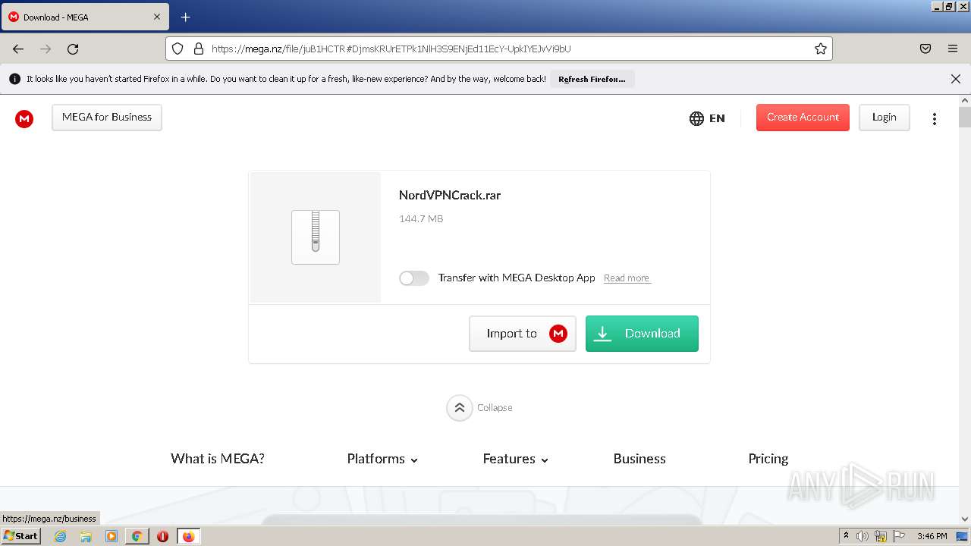Click the rar archive file thumbnail

click(316, 237)
